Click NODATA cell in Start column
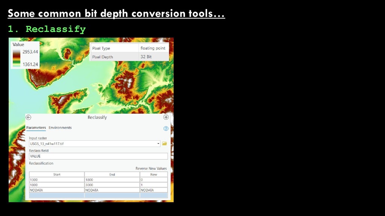Viewport: 385px width, 216px height. [57, 190]
